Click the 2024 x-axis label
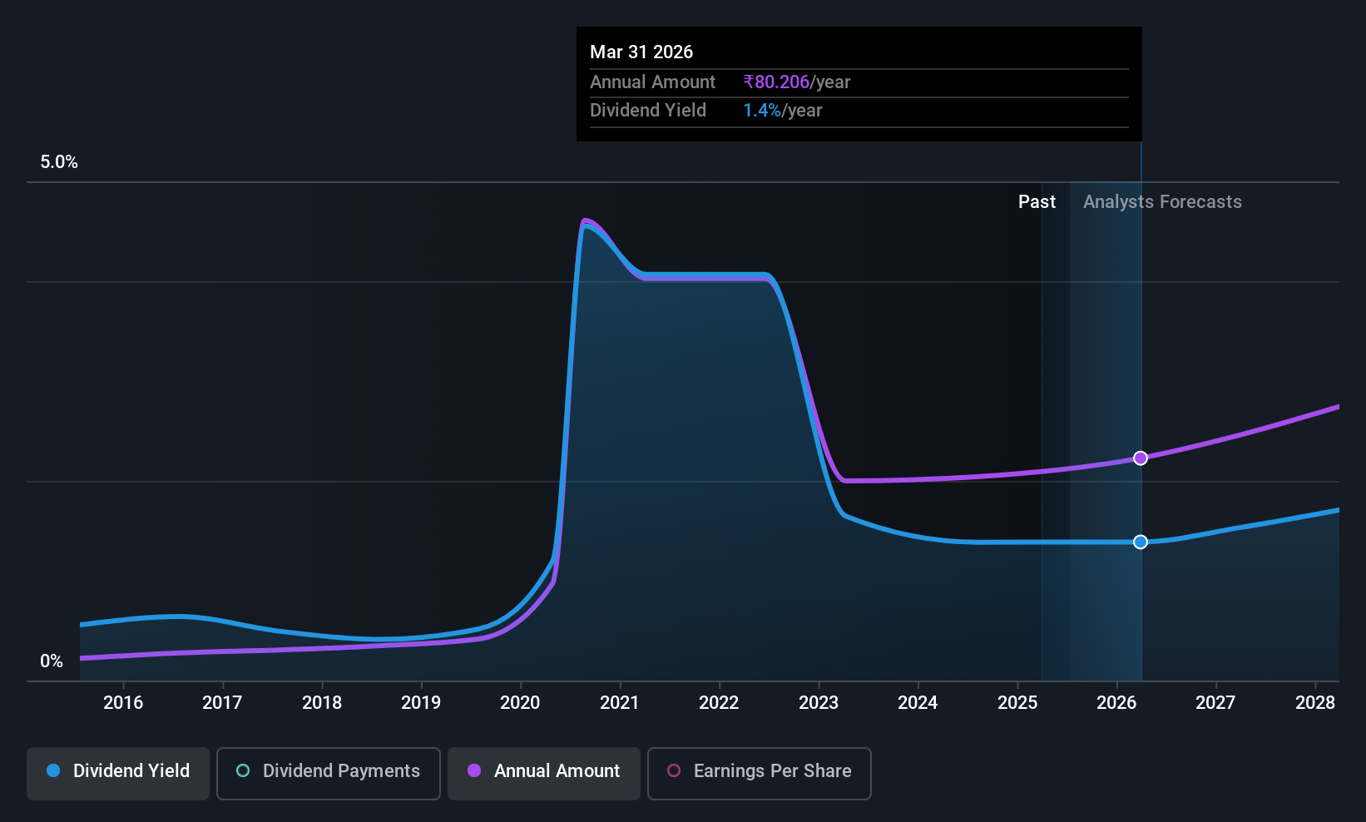This screenshot has width=1366, height=822. click(x=918, y=703)
